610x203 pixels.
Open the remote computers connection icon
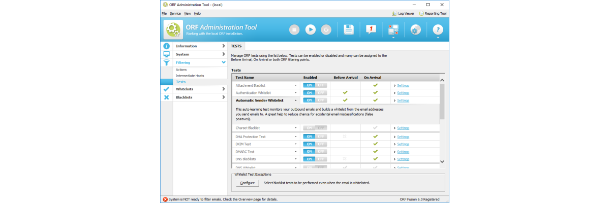(x=393, y=29)
